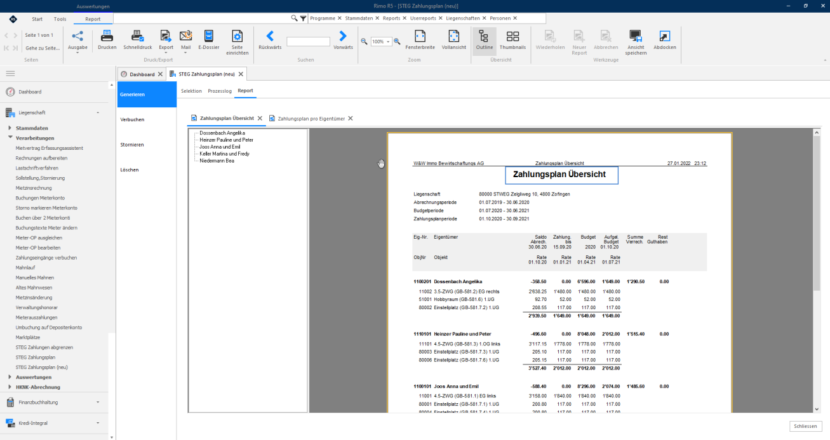Select Dossenbach Angelika in the outline
Viewport: 830px width, 440px height.
(x=222, y=133)
